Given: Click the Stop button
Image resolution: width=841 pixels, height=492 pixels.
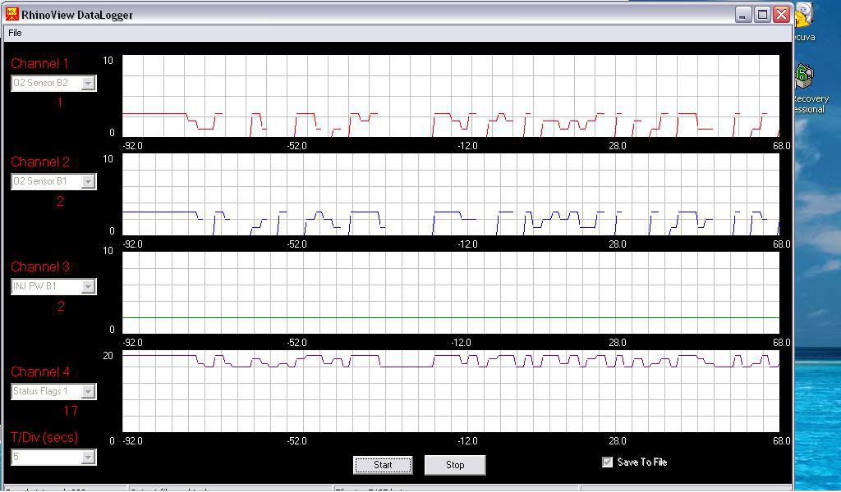Looking at the screenshot, I should (x=455, y=465).
